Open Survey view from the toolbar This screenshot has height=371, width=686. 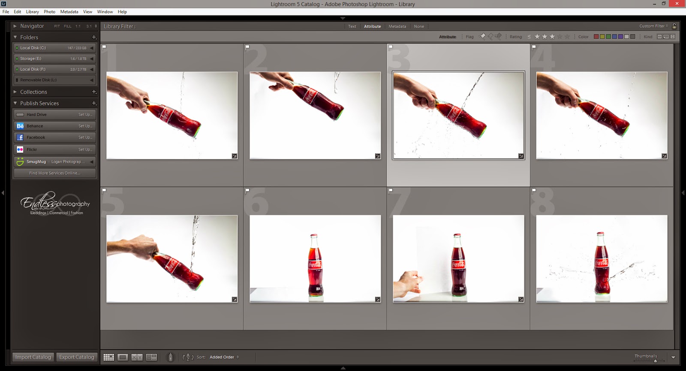pos(151,357)
